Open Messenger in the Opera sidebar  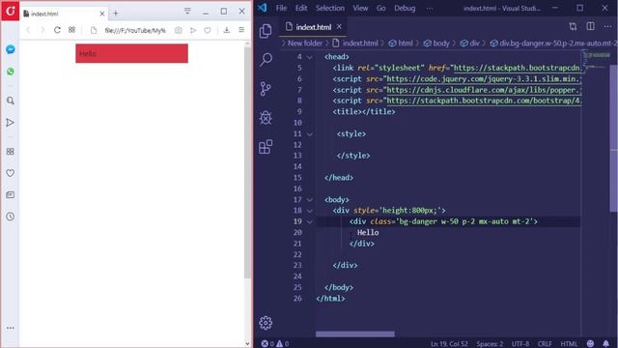tap(11, 49)
